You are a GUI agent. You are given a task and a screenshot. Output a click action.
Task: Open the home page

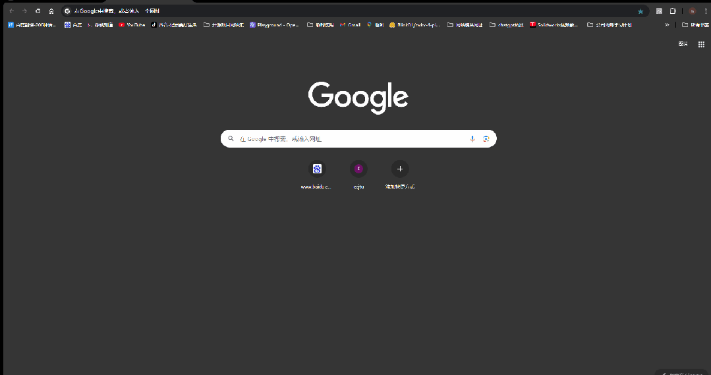(x=51, y=11)
